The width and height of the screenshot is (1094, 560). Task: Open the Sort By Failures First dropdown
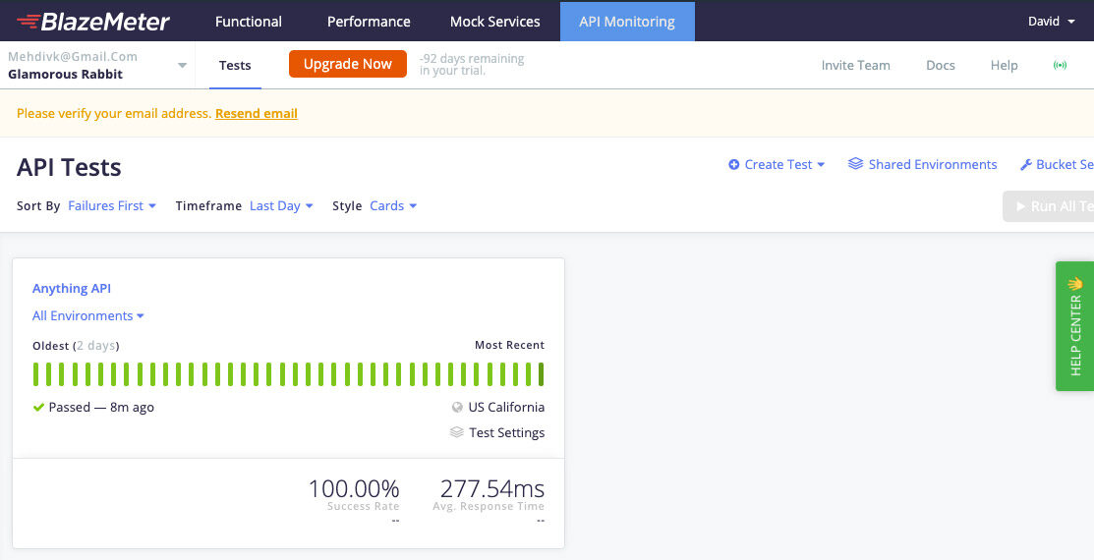112,206
